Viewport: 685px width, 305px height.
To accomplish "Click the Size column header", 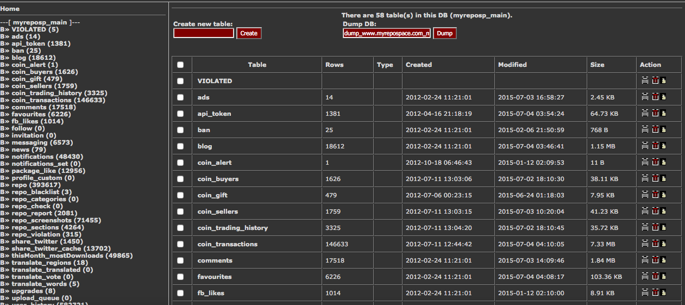I will point(598,65).
